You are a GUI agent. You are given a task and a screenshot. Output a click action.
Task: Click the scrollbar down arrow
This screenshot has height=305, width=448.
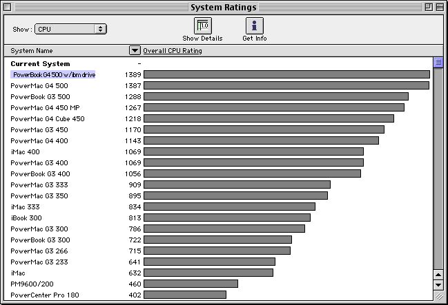(438, 284)
